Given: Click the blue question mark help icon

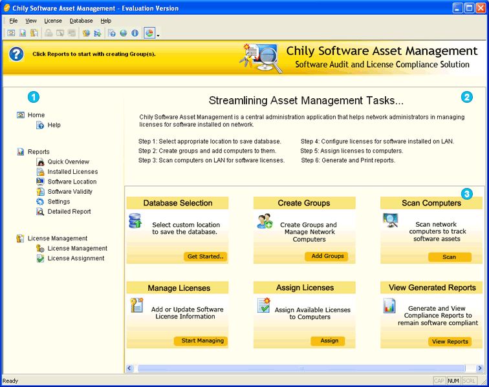Looking at the screenshot, I should pyautogui.click(x=16, y=54).
